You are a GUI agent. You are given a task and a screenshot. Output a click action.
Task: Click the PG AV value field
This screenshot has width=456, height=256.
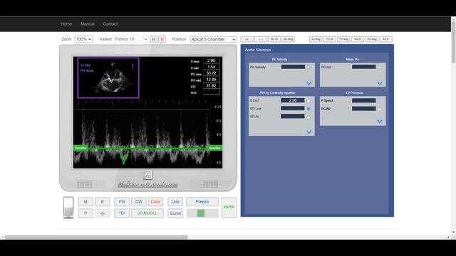tap(364, 109)
